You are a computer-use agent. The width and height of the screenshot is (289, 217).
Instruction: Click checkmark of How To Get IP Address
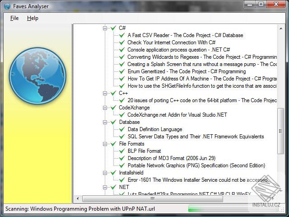(x=122, y=79)
